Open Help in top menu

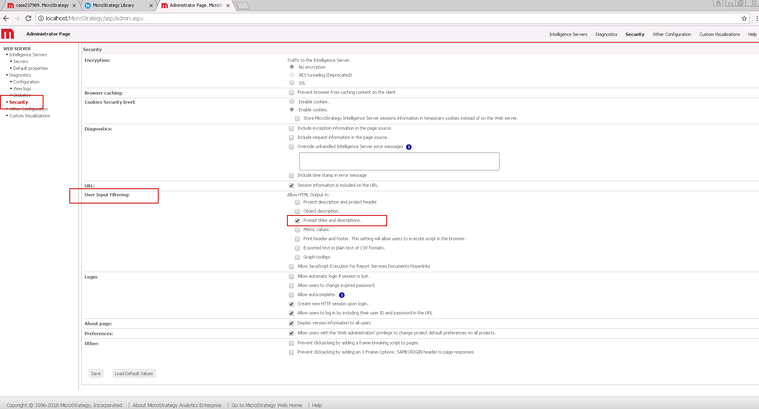(752, 34)
